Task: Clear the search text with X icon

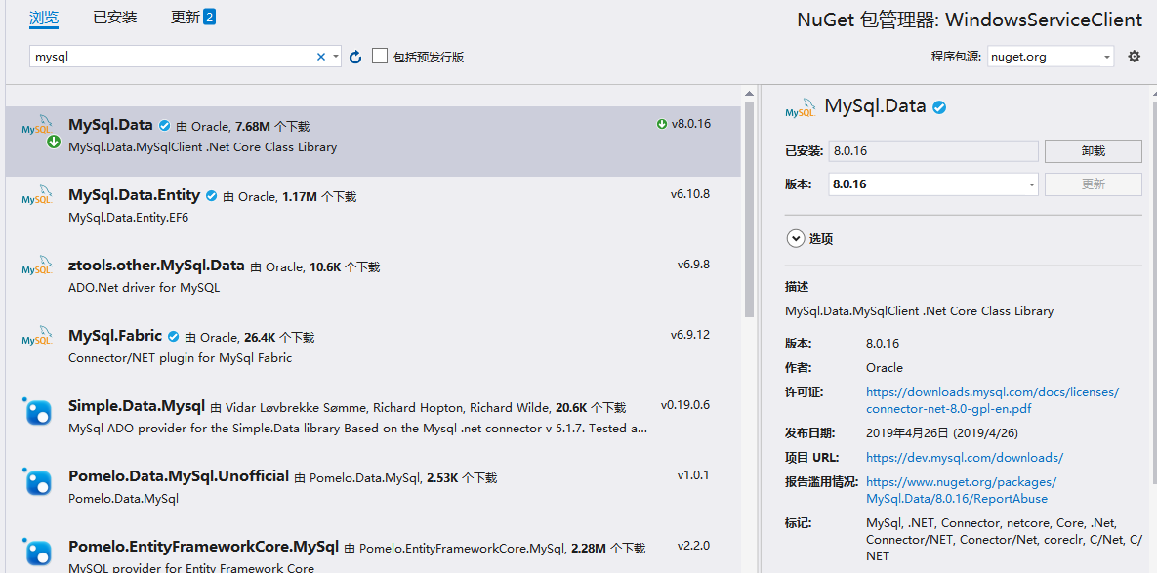Action: 321,56
